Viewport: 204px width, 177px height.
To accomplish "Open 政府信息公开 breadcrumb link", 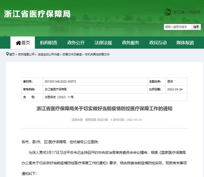I will (x=26, y=54).
